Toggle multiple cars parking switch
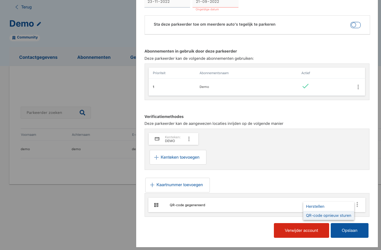 coord(355,25)
